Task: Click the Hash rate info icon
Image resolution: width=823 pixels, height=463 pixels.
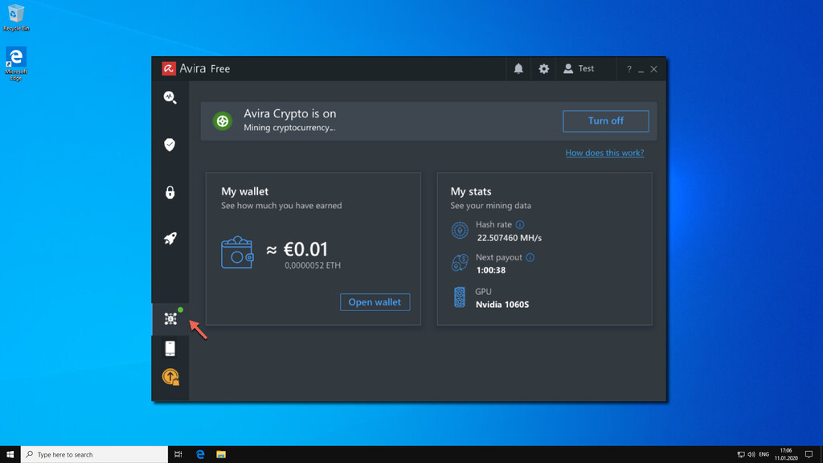Action: (520, 225)
